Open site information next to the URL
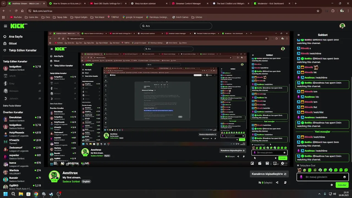The height and width of the screenshot is (198, 352). pyautogui.click(x=29, y=11)
